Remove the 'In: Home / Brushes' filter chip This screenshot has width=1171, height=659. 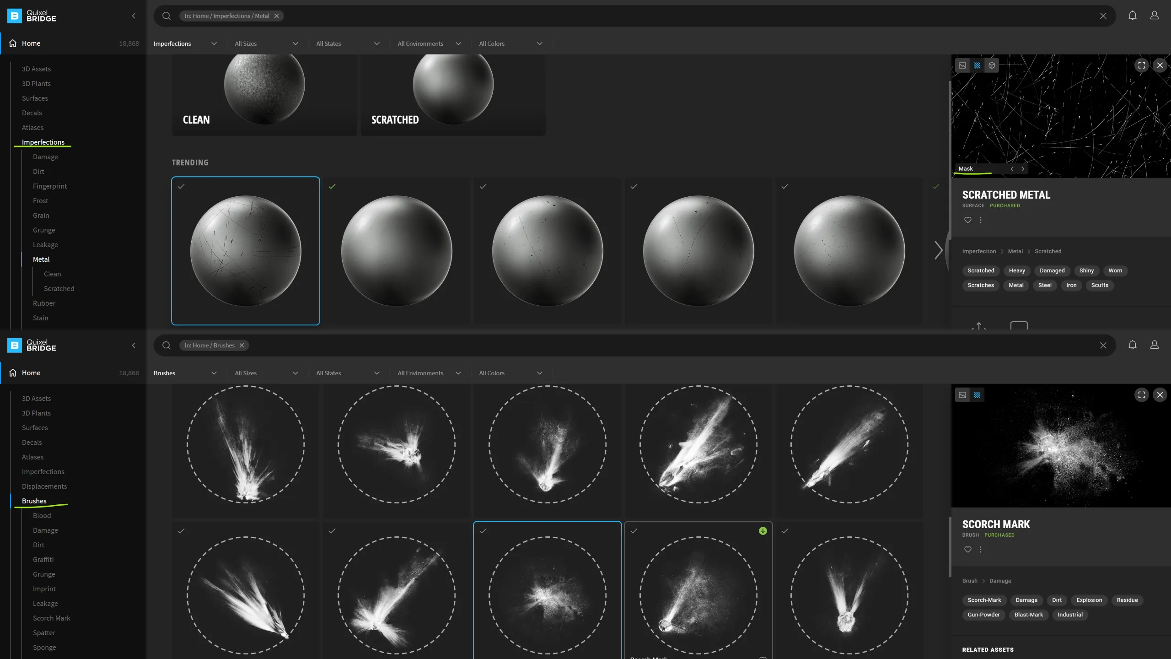242,346
